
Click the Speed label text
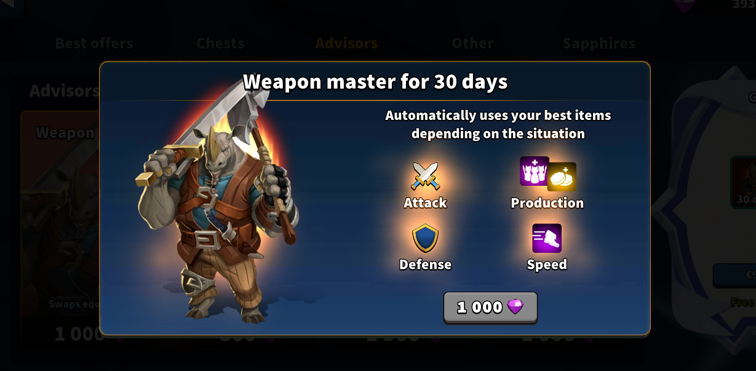(x=547, y=265)
